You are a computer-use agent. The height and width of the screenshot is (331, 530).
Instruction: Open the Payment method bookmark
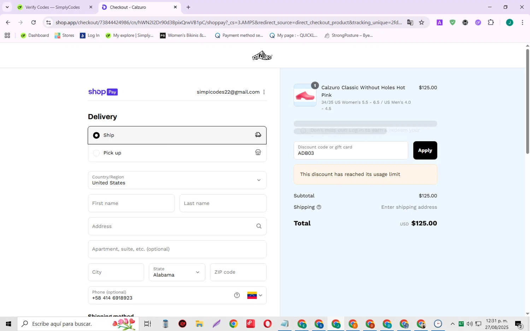239,35
